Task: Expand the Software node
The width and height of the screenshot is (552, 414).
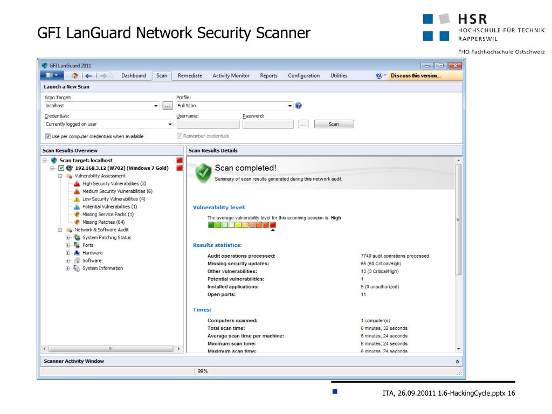Action: pos(68,261)
